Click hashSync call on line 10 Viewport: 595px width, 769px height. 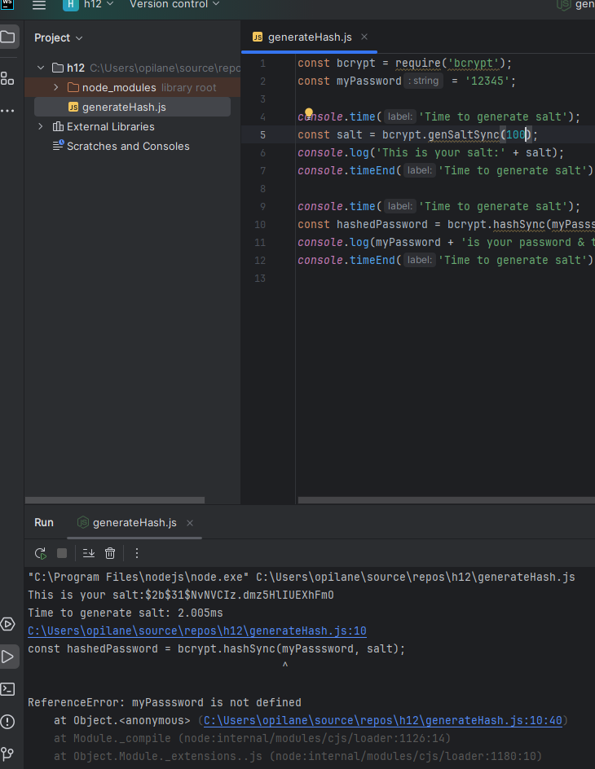click(519, 225)
